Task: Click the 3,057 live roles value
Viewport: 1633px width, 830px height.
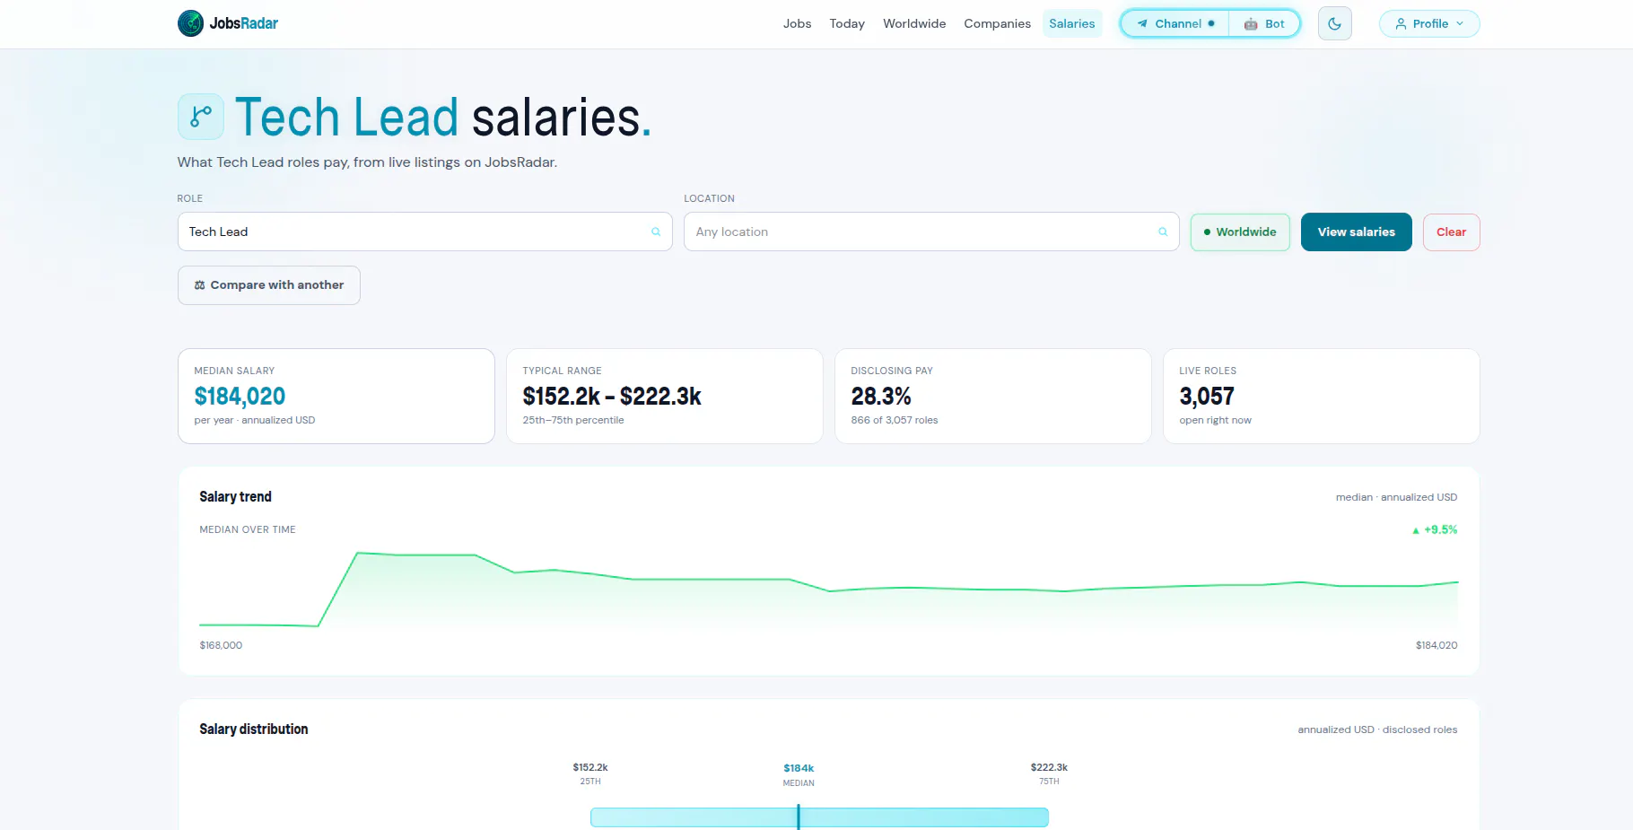Action: tap(1207, 396)
